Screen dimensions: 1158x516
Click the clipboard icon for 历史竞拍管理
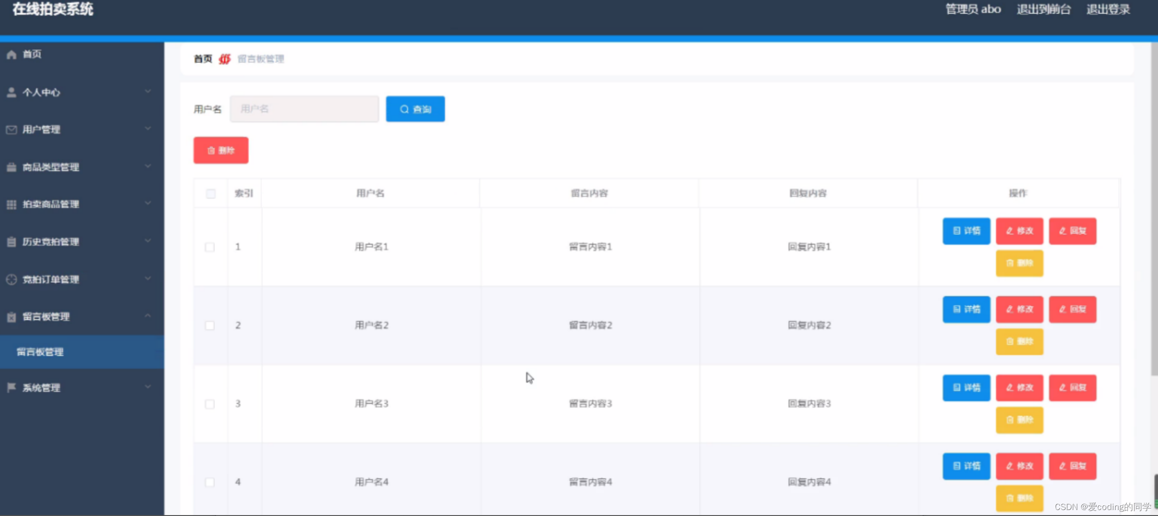coord(12,242)
